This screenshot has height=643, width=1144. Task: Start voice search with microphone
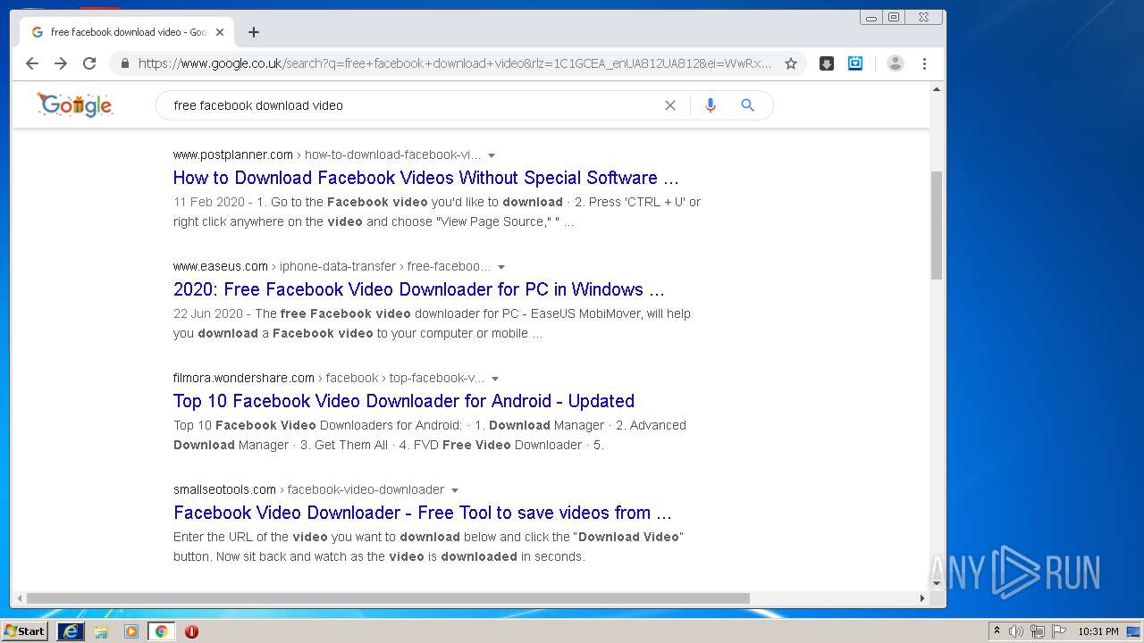(x=711, y=105)
